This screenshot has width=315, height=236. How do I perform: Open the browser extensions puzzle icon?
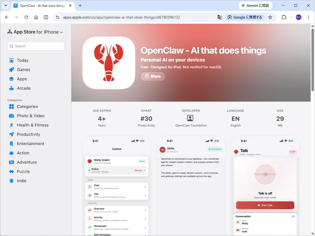[284, 17]
